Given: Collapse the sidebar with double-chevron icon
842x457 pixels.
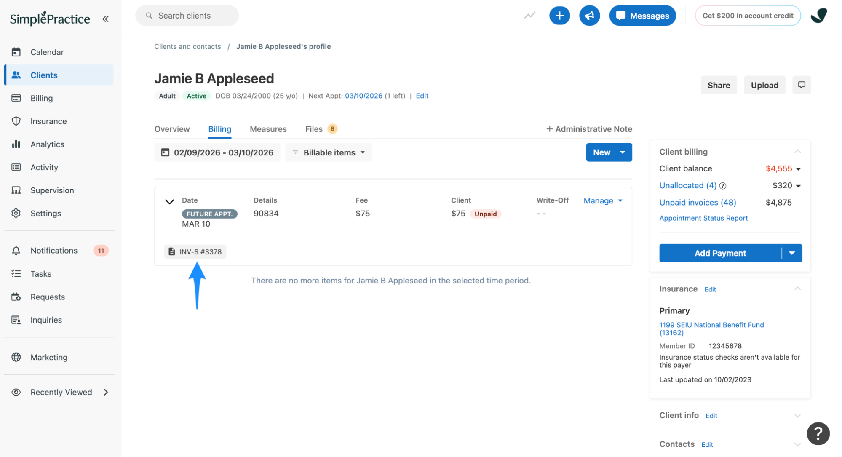Looking at the screenshot, I should click(x=105, y=19).
